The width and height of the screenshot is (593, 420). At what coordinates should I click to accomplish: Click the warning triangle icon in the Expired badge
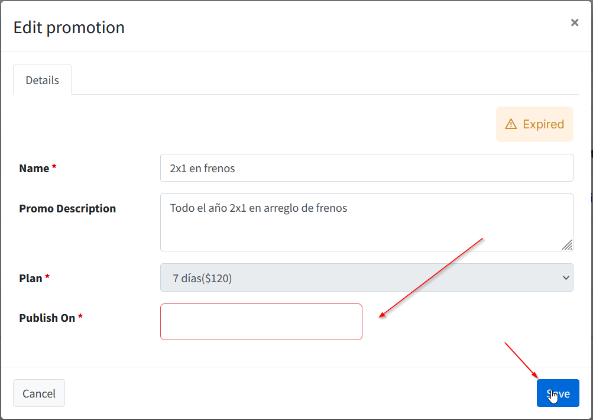(x=512, y=124)
